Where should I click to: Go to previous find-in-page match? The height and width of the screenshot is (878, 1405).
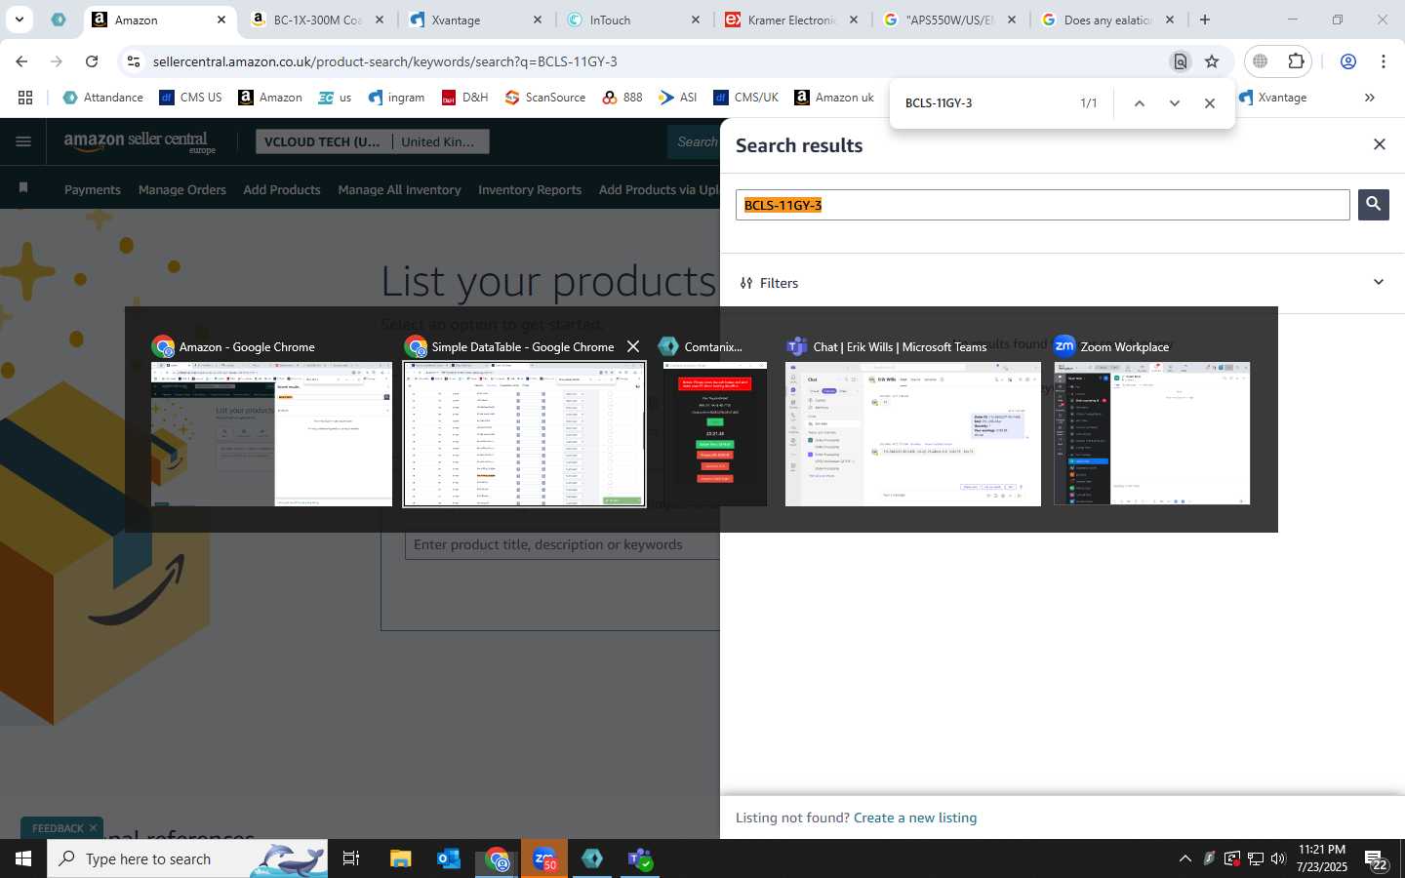click(x=1139, y=103)
